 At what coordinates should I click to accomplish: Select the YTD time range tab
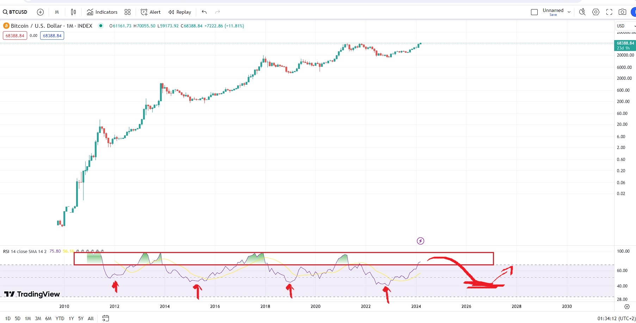tap(60, 318)
